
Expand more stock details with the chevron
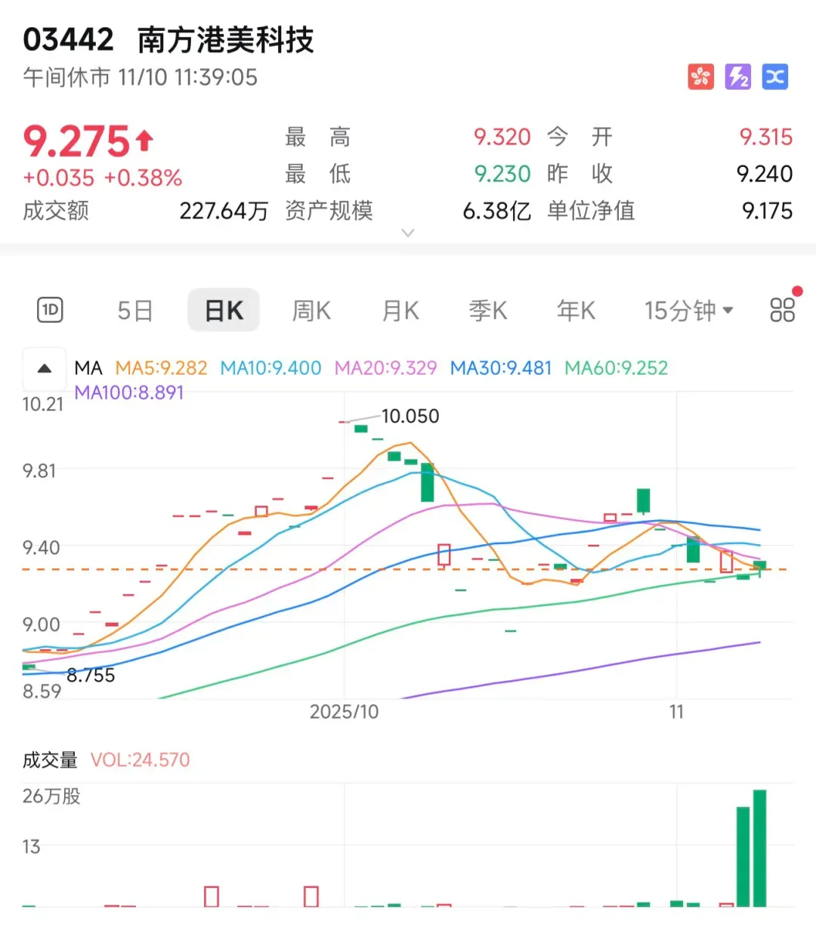point(408,233)
